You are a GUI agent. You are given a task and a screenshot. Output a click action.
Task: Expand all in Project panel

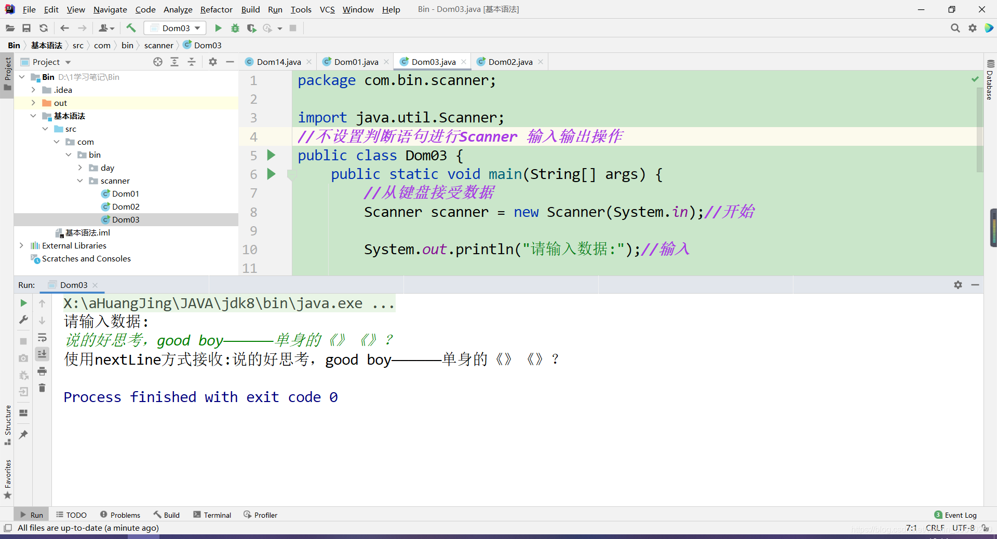175,62
